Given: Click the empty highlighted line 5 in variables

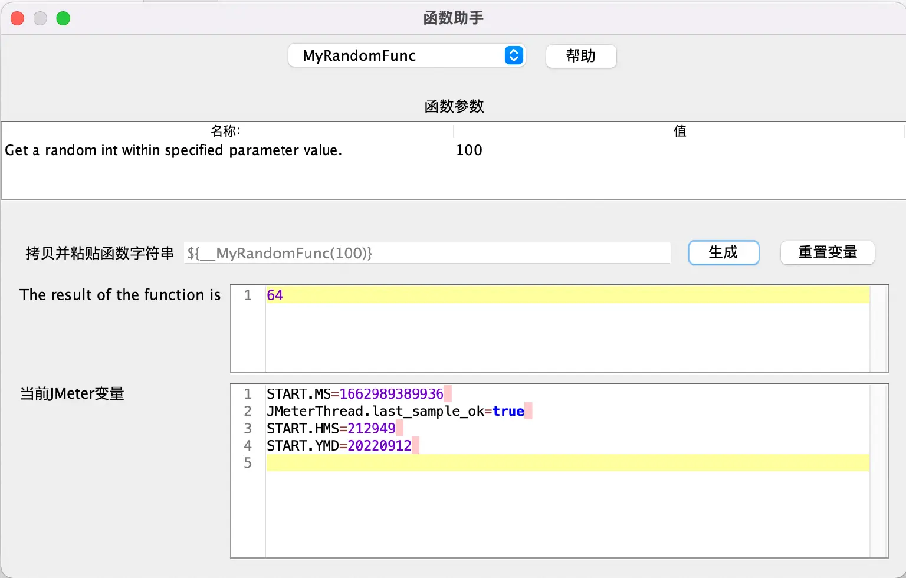Looking at the screenshot, I should pyautogui.click(x=566, y=463).
